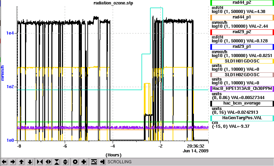This screenshot has height=166, width=274.
Task: Select the HaGenTargPos.VAL legend entry
Action: click(242, 118)
